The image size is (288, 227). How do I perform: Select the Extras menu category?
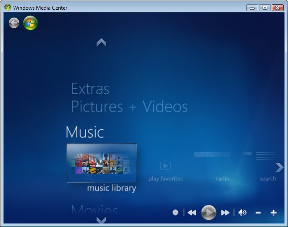[x=90, y=89]
